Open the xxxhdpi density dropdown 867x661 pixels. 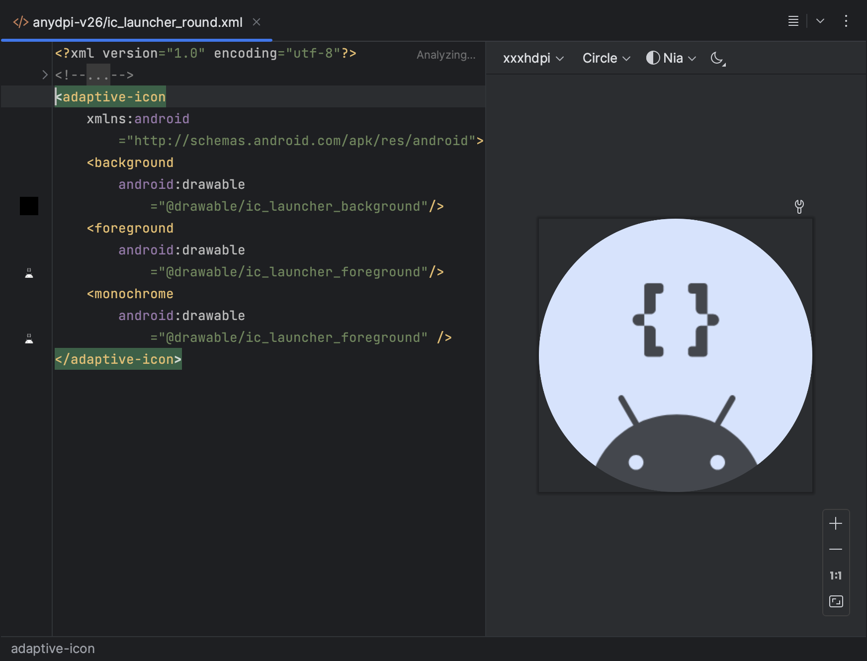click(533, 58)
